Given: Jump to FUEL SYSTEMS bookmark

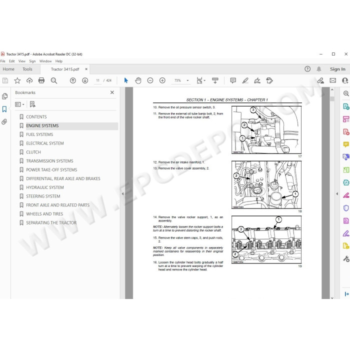Looking at the screenshot, I should click(x=39, y=134).
